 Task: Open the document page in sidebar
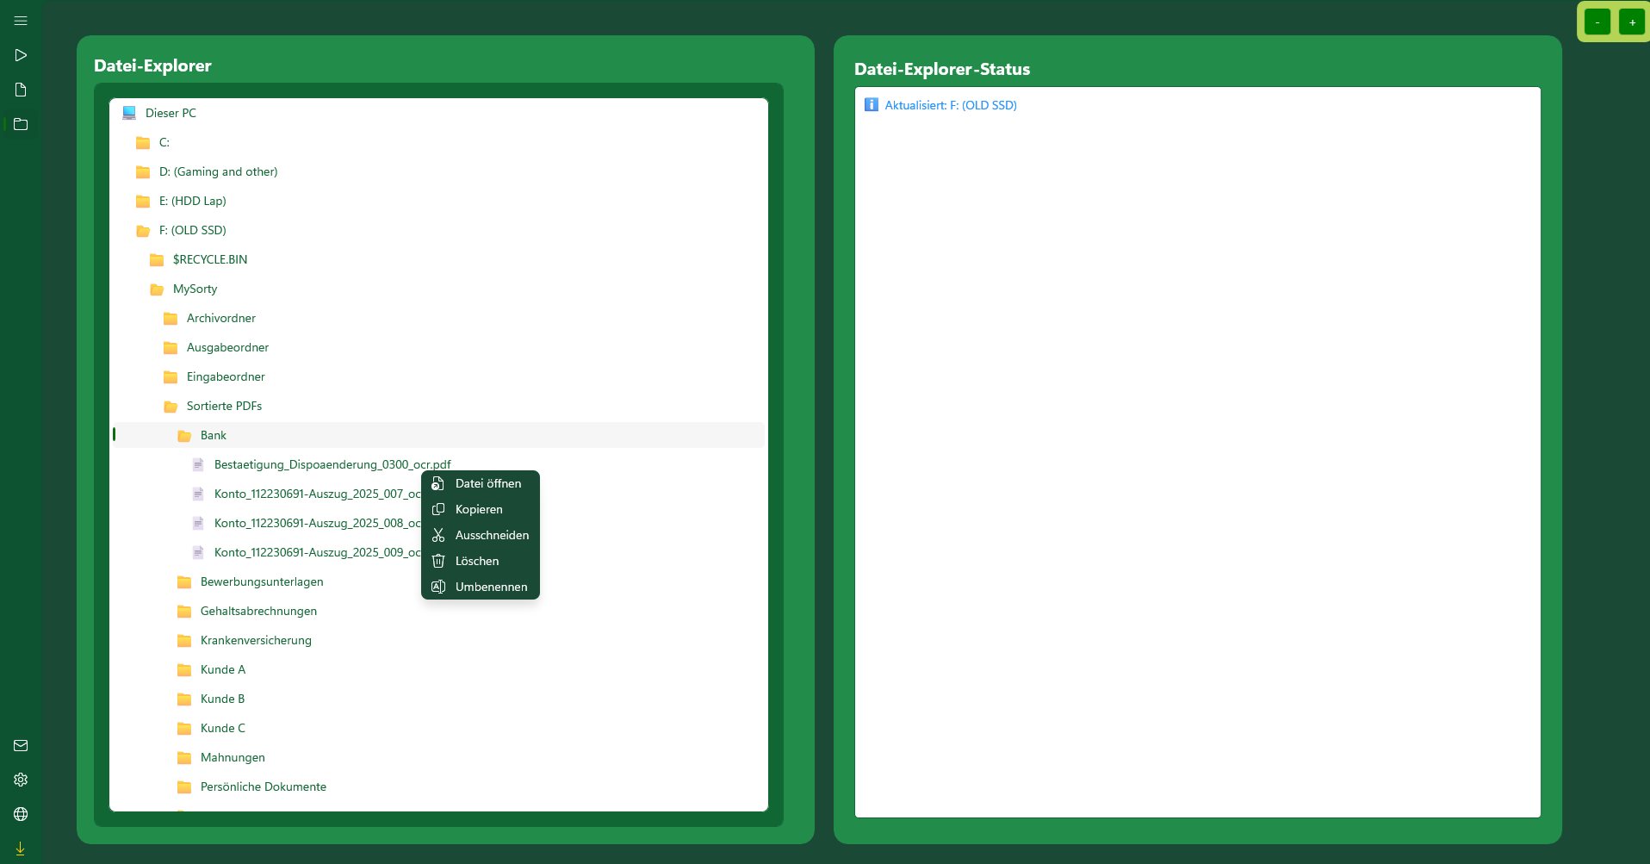(x=21, y=90)
